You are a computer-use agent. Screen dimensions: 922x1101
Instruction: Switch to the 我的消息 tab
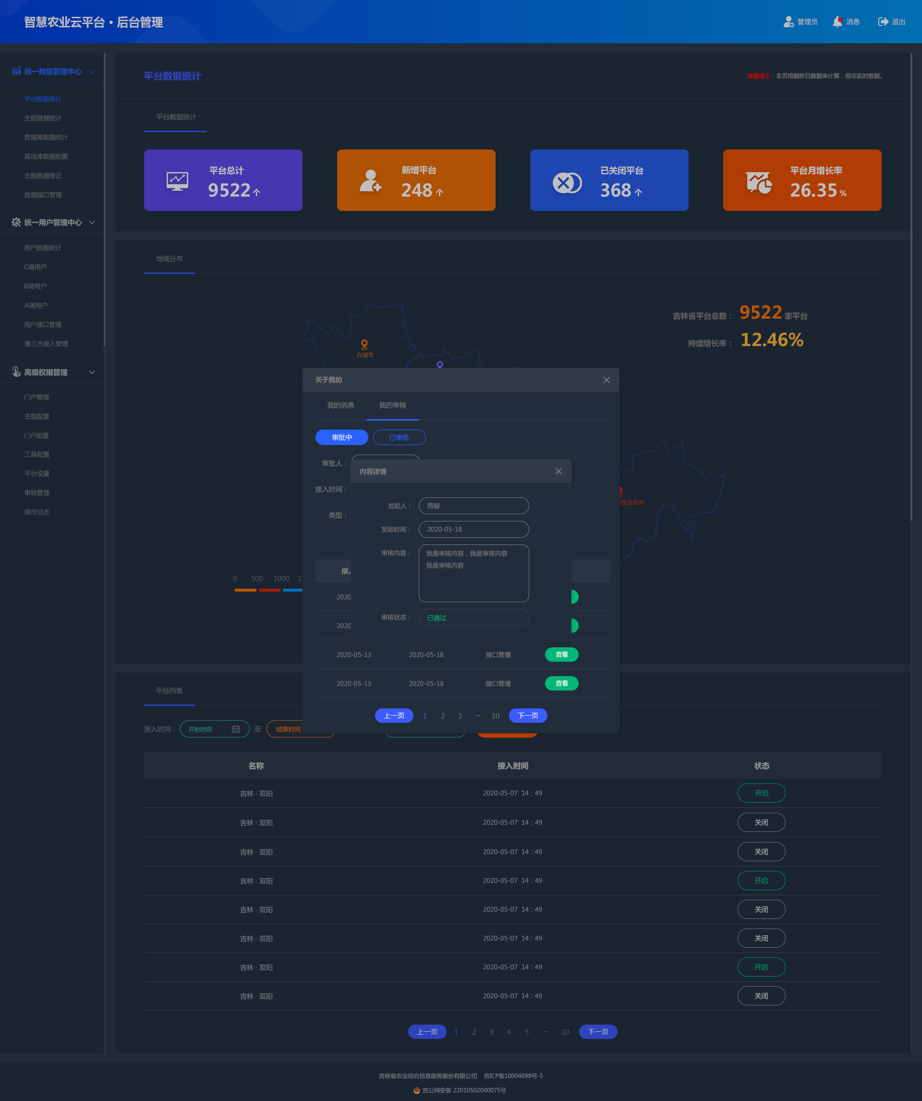pos(340,405)
